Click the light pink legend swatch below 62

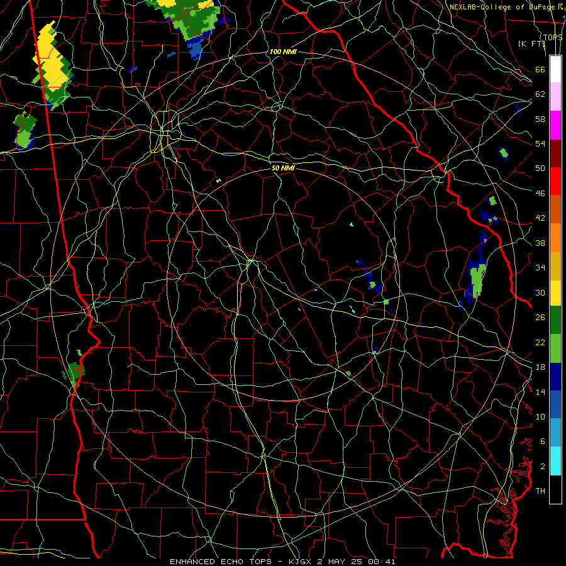coord(555,97)
